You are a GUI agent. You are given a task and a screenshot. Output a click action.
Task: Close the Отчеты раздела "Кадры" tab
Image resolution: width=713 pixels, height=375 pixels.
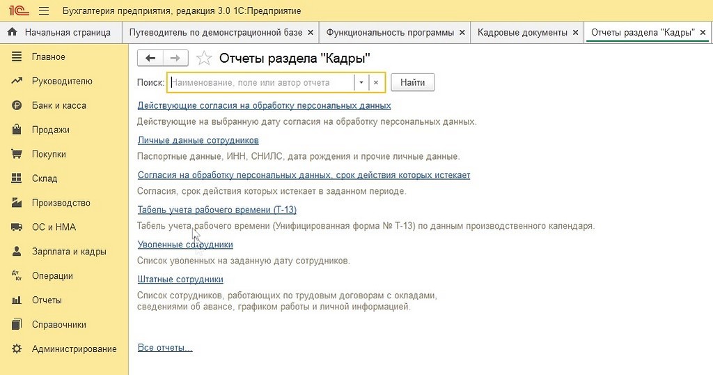(x=703, y=32)
